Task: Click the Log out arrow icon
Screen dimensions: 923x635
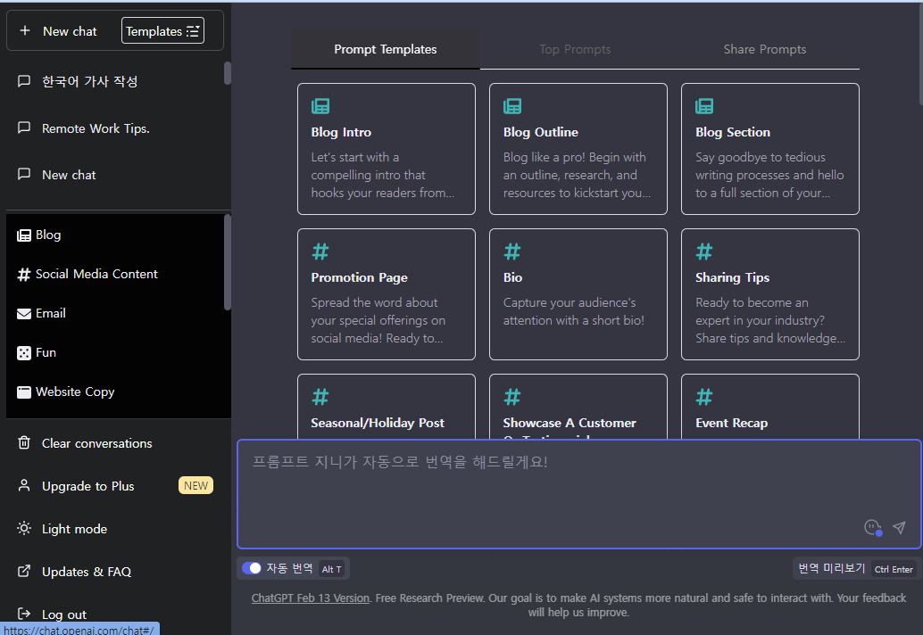Action: [x=24, y=614]
